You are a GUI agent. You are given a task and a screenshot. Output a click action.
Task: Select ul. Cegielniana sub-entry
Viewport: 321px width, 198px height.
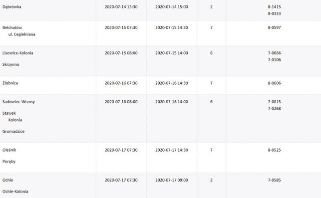(21, 34)
